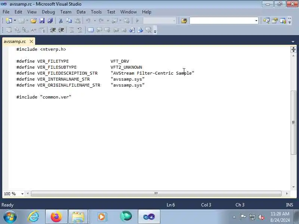
Task: Click the "AVStream Filter-Centric Sample" string
Action: point(152,73)
